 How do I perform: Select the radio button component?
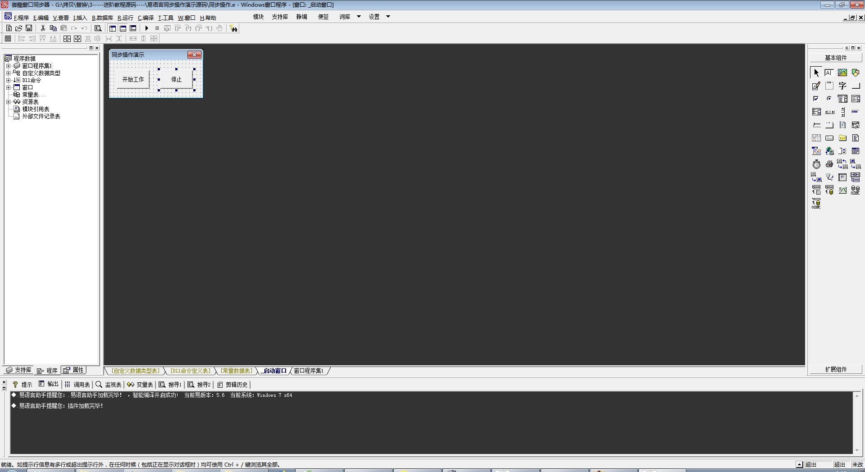pos(829,99)
